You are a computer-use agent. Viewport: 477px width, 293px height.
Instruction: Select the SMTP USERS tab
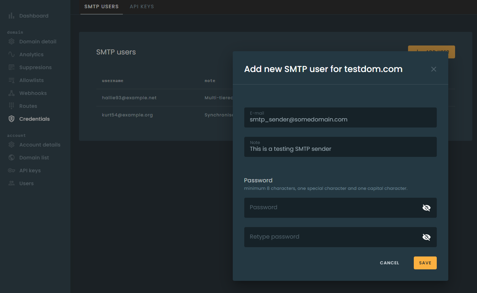pyautogui.click(x=101, y=6)
